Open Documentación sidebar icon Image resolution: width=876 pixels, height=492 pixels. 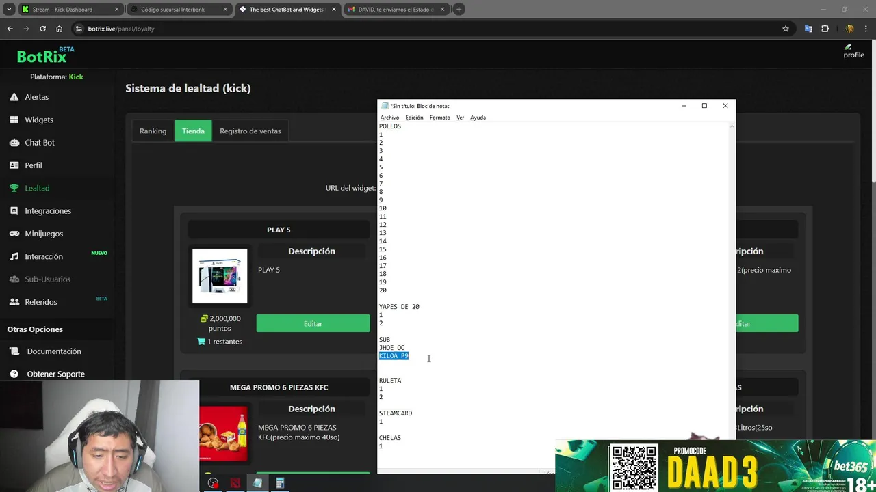point(15,351)
